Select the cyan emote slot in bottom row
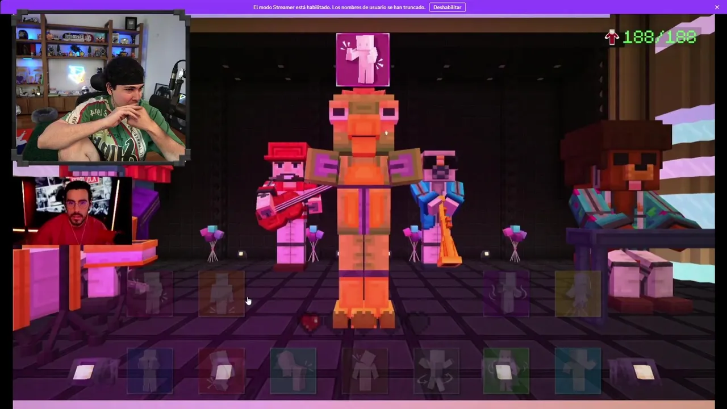Viewport: 727px width, 409px height. (x=578, y=371)
